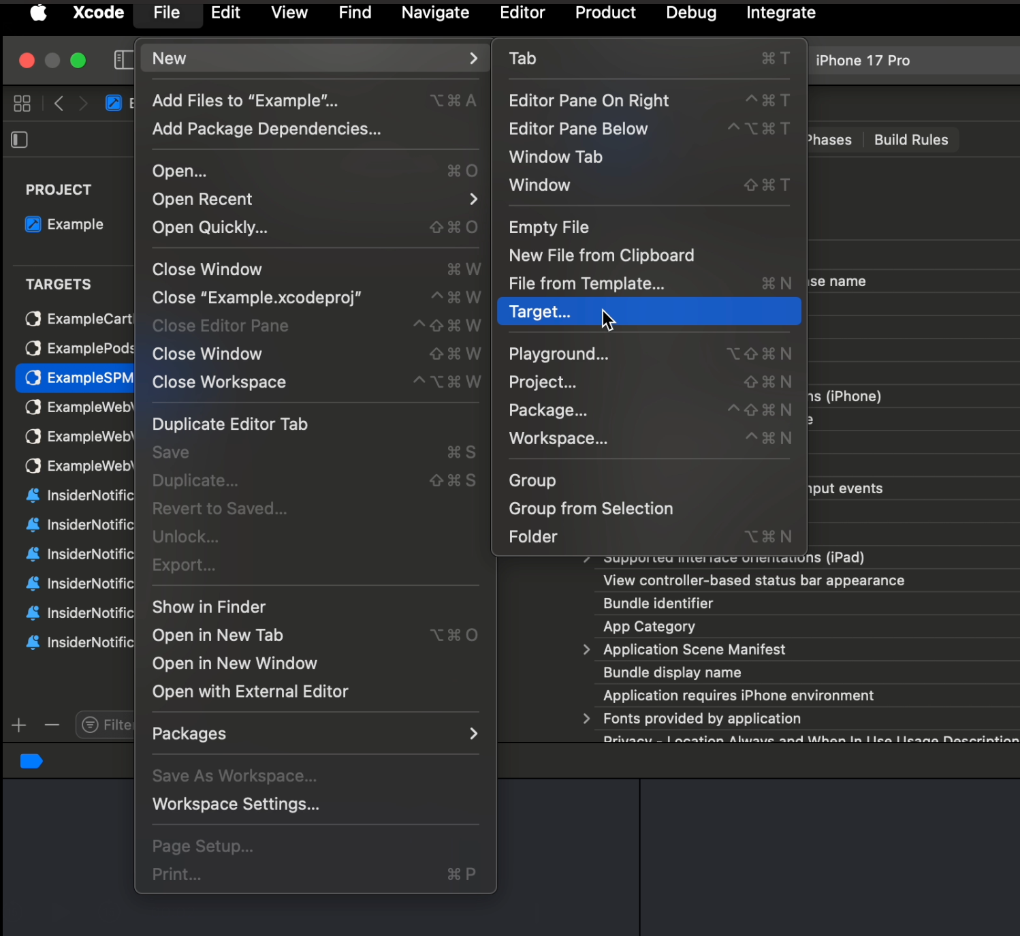Expand Fonts provided by application row

click(x=586, y=719)
